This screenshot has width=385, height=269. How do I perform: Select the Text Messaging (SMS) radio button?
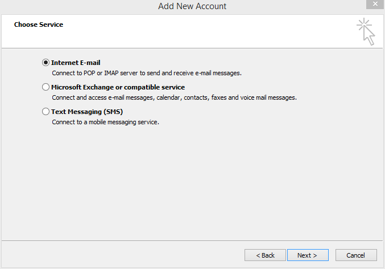pyautogui.click(x=45, y=112)
